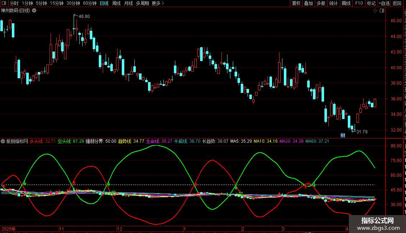The width and height of the screenshot is (406, 233).
Task: Click the 复权 adjustment button
Action: (x=296, y=3)
